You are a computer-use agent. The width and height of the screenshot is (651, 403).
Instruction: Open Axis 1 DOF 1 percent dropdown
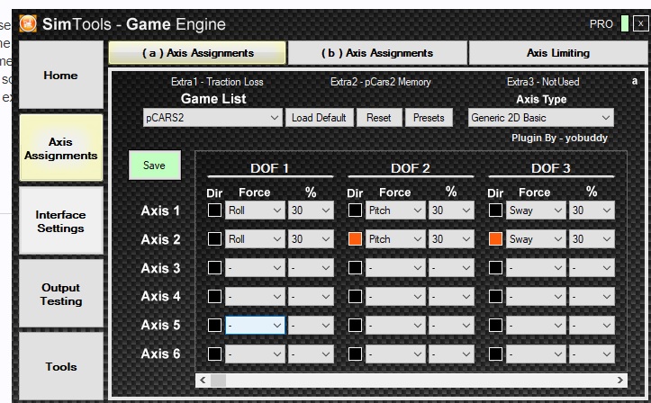(x=311, y=210)
